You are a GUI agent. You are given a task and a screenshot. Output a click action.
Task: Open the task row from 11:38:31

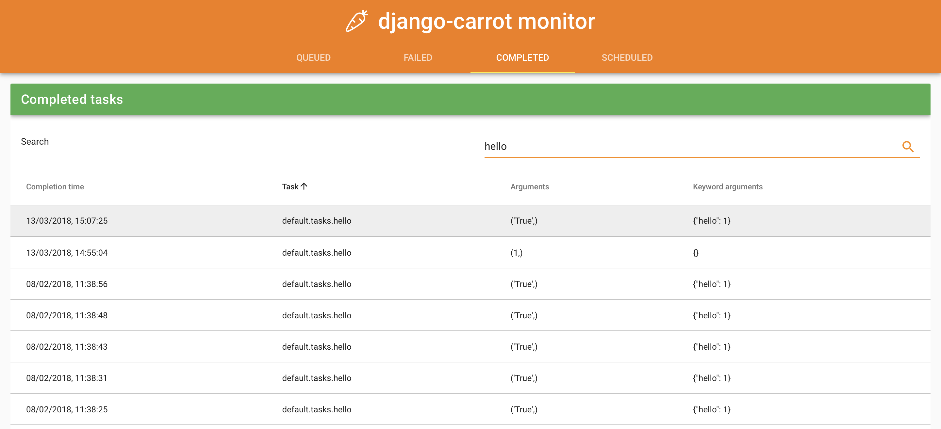point(67,378)
